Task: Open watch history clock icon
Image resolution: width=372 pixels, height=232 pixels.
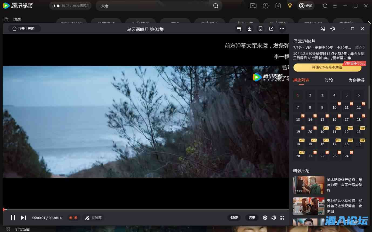Action: tap(266, 6)
